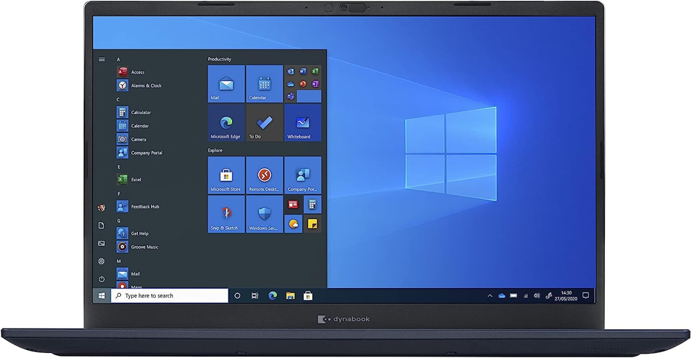The height and width of the screenshot is (358, 691).
Task: Open the small Sticky Notes tile
Action: click(x=312, y=224)
